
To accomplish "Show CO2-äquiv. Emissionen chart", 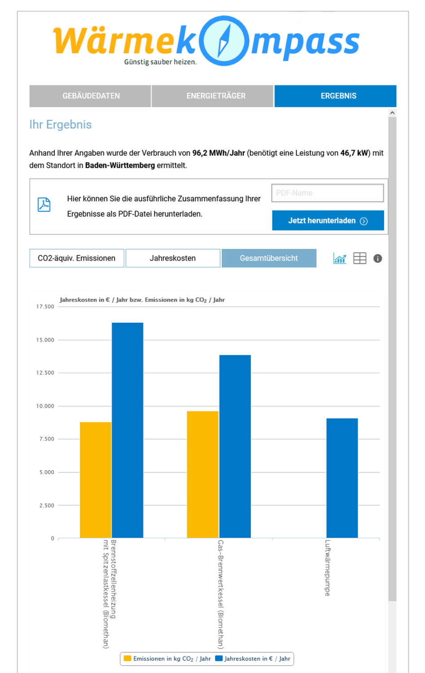I will coord(77,258).
